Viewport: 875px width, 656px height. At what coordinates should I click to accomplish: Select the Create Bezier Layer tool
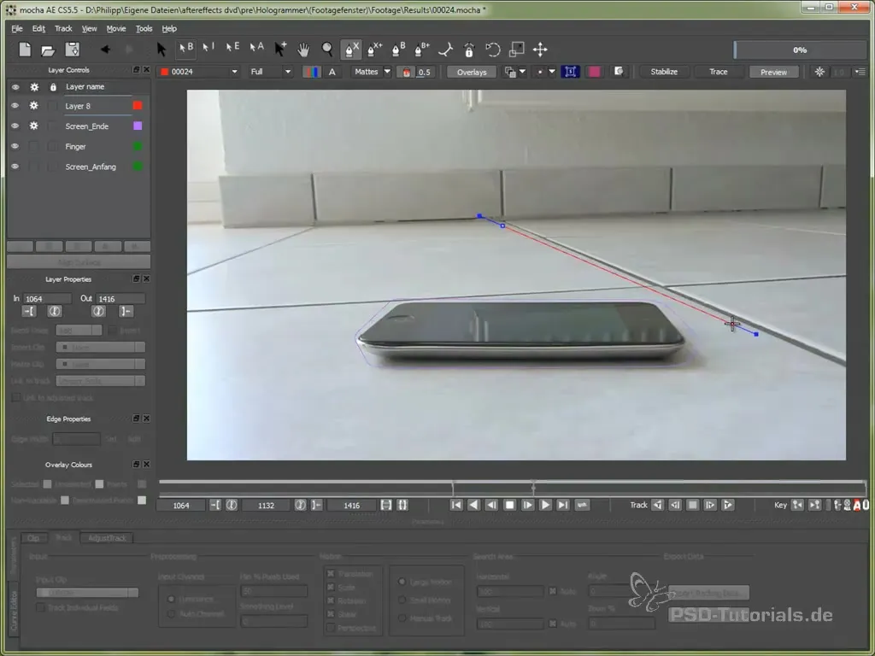[398, 50]
